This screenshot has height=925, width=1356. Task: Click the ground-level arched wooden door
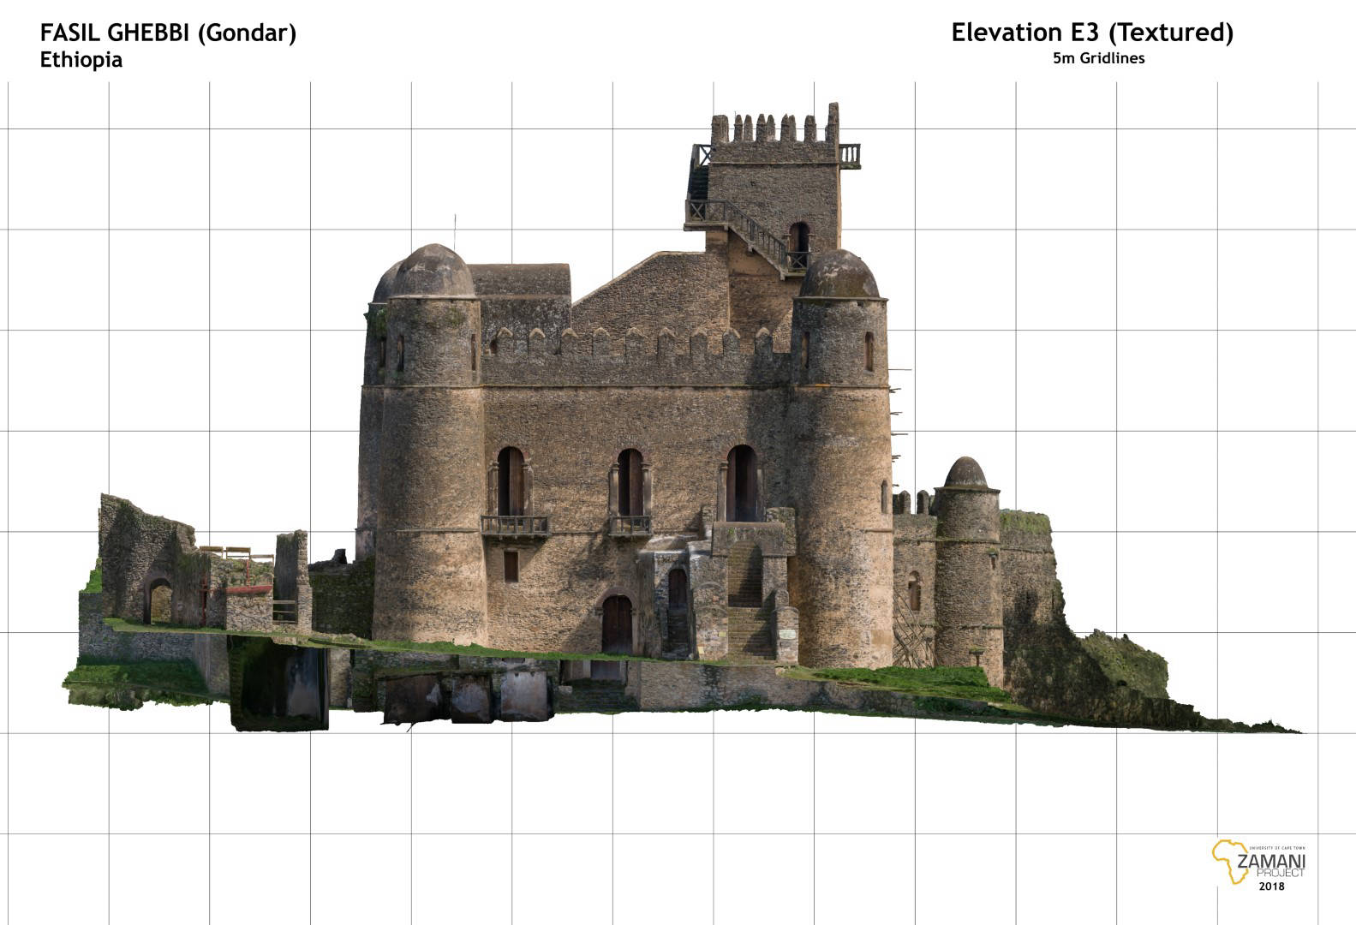(x=617, y=624)
